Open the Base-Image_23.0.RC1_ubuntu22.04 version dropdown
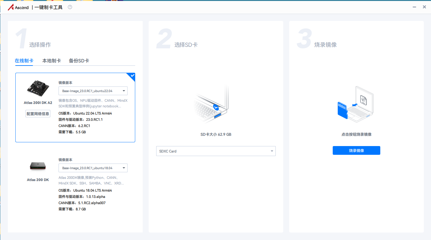This screenshot has width=431, height=240. 93,91
